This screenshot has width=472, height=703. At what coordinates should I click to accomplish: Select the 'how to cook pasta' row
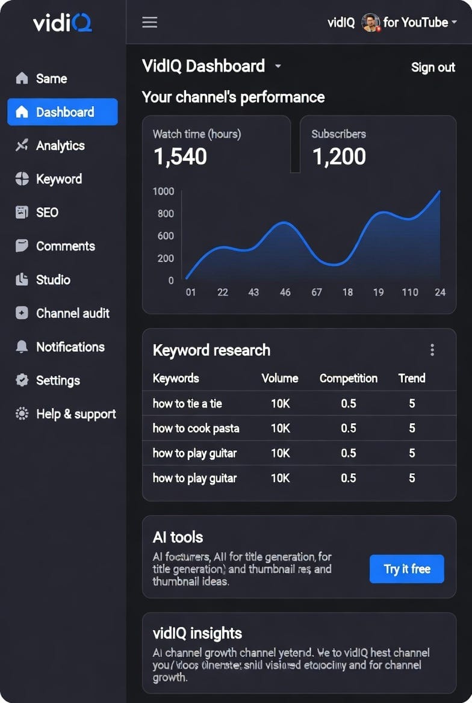pyautogui.click(x=299, y=428)
